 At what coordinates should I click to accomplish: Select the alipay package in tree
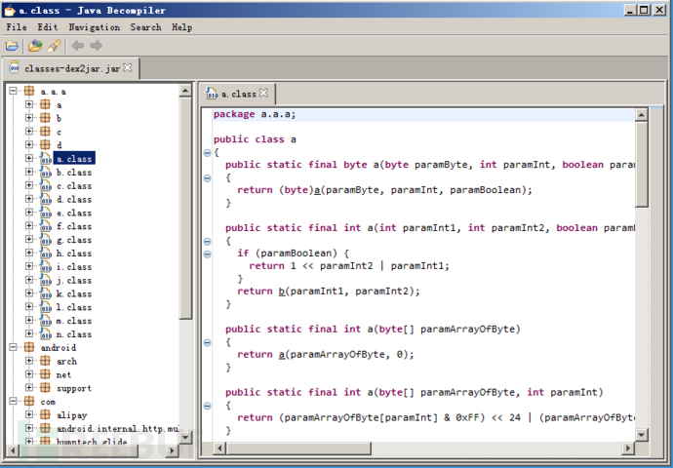pyautogui.click(x=71, y=415)
